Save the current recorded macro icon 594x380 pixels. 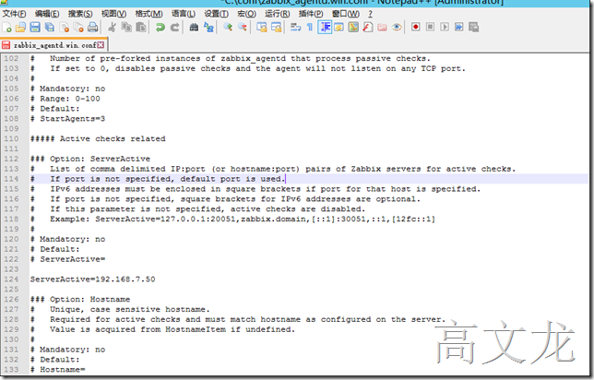(x=473, y=28)
